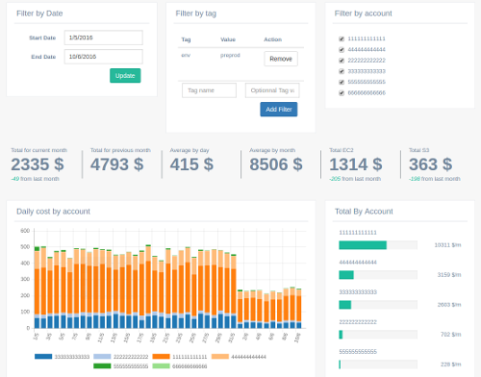Click the 'Total By Account' heading
The height and width of the screenshot is (377, 481).
pyautogui.click(x=364, y=212)
